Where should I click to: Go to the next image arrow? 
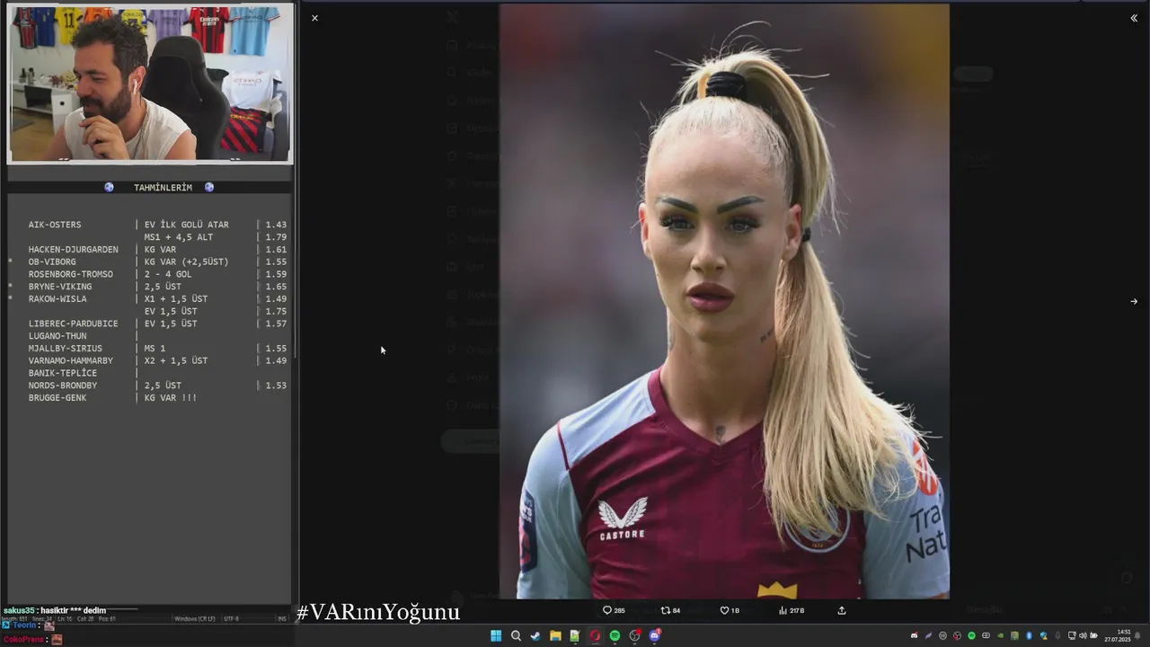[1134, 302]
